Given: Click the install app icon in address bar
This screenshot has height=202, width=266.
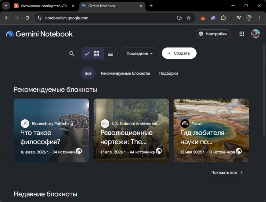Looking at the screenshot, I should click(x=179, y=18).
